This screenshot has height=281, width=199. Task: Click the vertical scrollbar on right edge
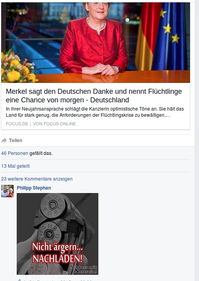(x=197, y=140)
